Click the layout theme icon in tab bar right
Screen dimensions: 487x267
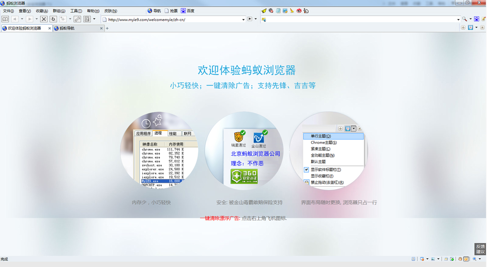point(470,28)
